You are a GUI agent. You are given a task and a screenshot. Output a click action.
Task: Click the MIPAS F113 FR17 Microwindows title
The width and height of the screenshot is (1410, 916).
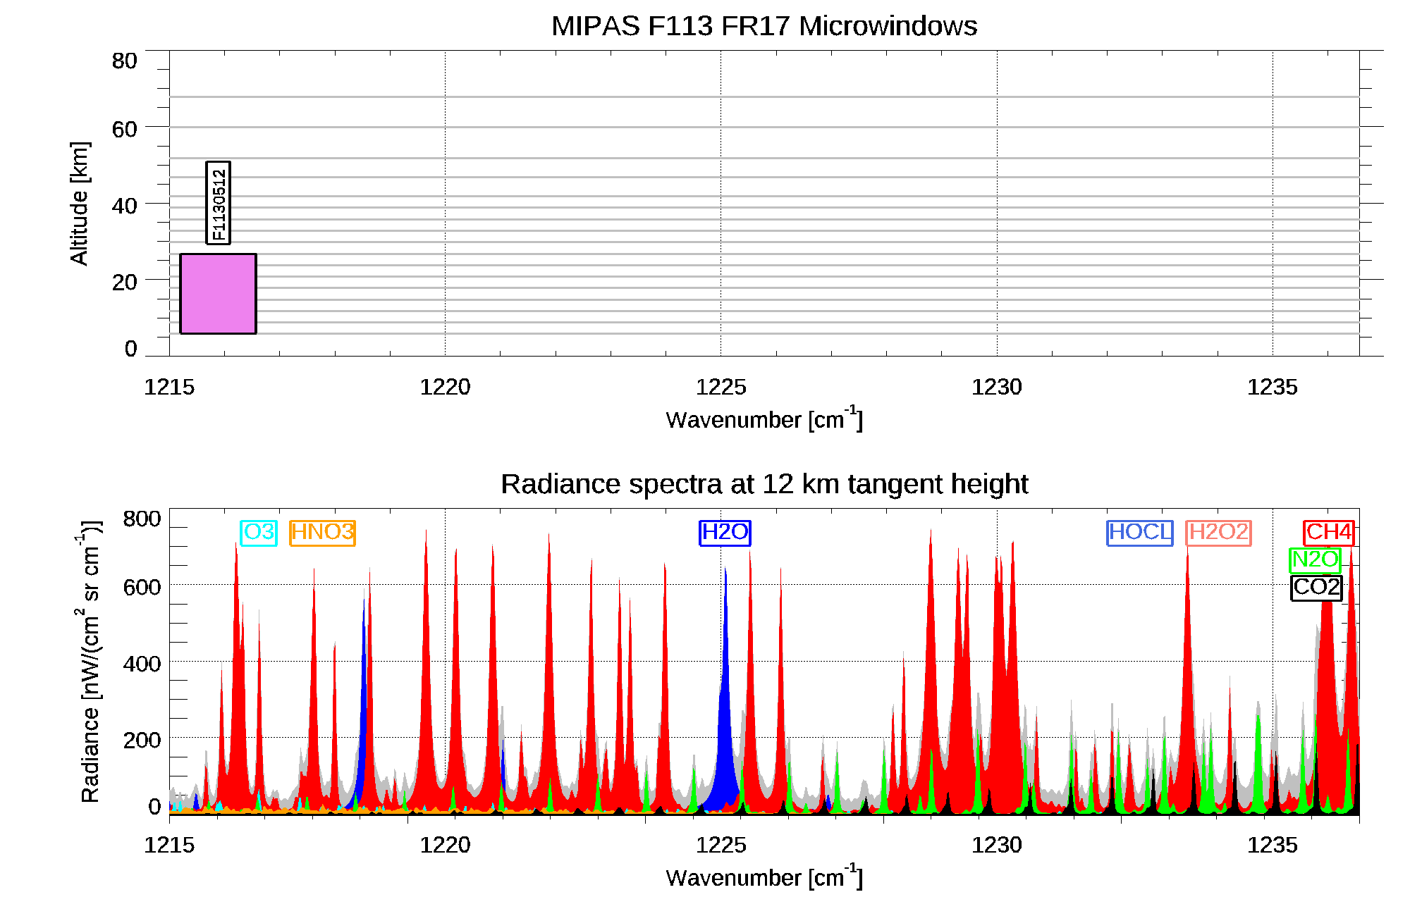tap(764, 26)
